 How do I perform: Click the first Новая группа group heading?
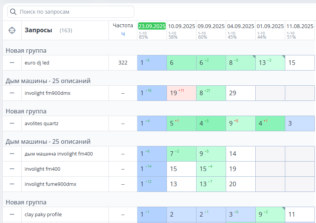click(26, 50)
